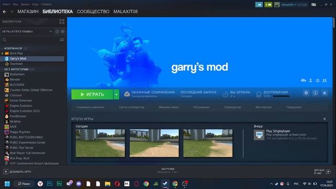Show Garry's Mod info icon
336x189 pixels.
coord(315,93)
